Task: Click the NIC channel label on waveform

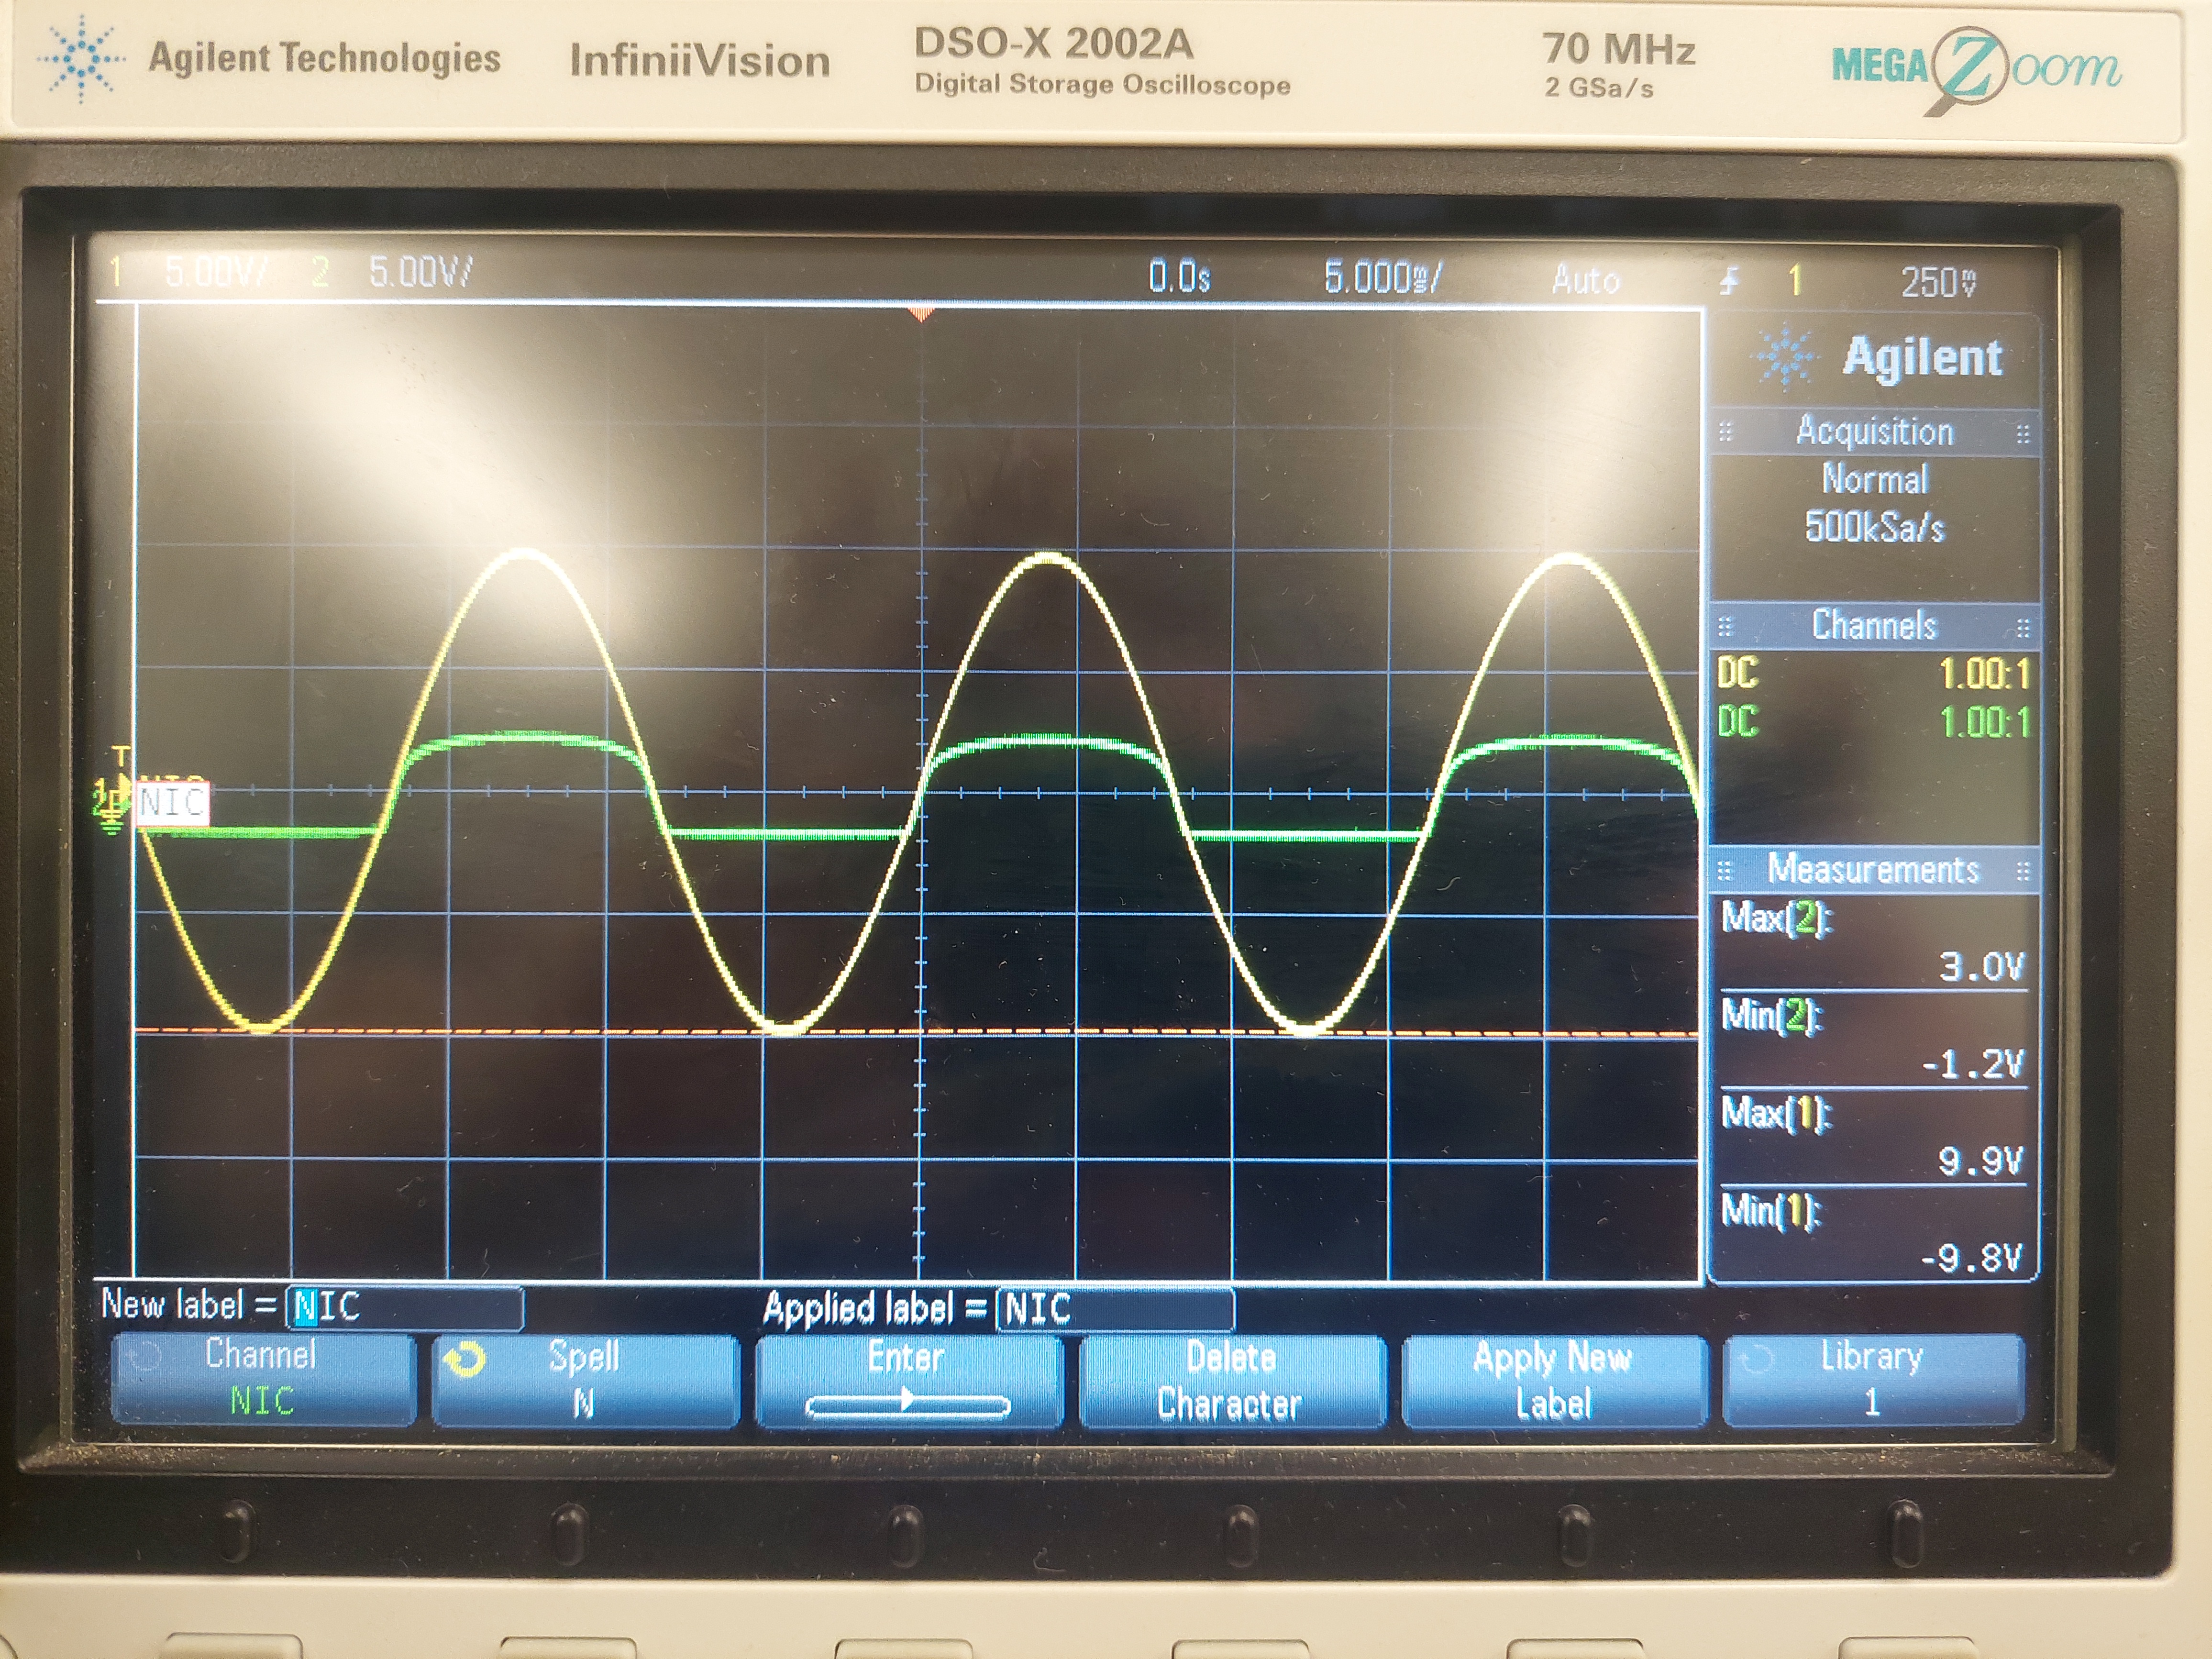Action: tap(173, 803)
